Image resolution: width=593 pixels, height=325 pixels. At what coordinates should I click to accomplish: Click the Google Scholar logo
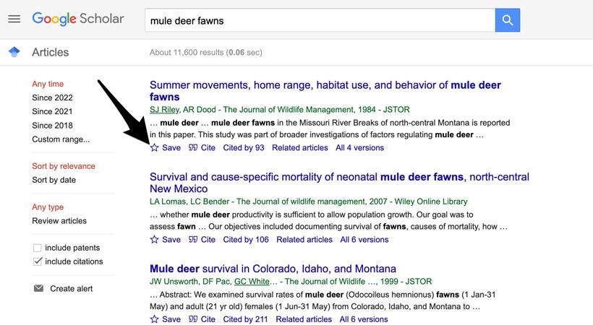pos(78,19)
